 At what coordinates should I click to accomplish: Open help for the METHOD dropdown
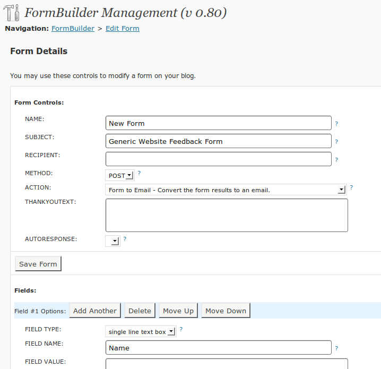point(139,173)
